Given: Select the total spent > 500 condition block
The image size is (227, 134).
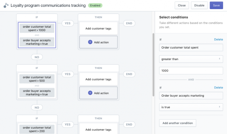Looking at the screenshot, I should coord(37,79).
